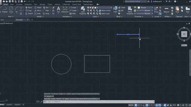Open the Measure utility
191x107 pixels.
pos(167,10)
